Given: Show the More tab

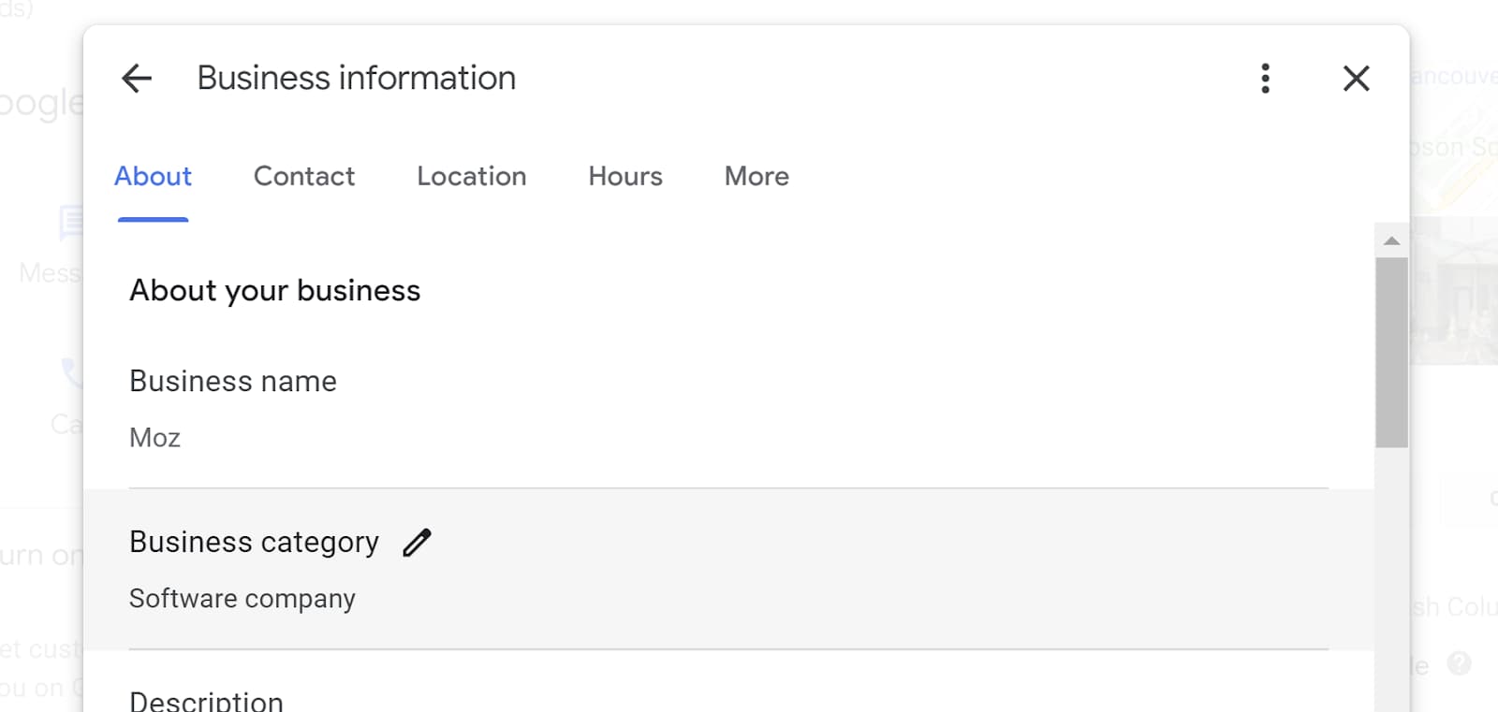Looking at the screenshot, I should tap(756, 177).
